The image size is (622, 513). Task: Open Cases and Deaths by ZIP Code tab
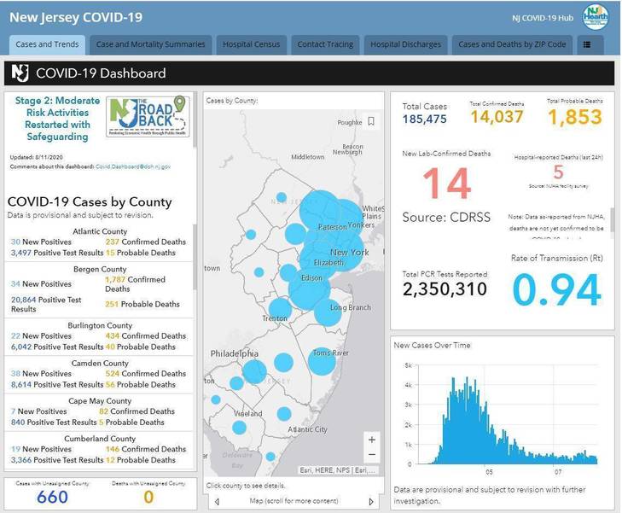[511, 44]
